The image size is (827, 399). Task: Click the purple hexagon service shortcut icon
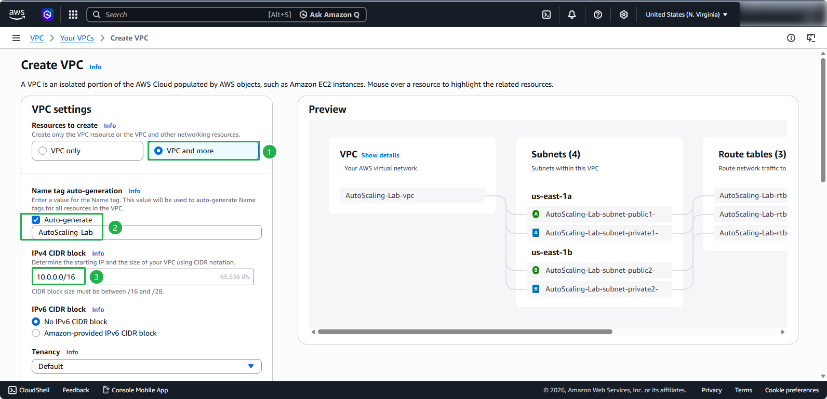click(x=47, y=15)
